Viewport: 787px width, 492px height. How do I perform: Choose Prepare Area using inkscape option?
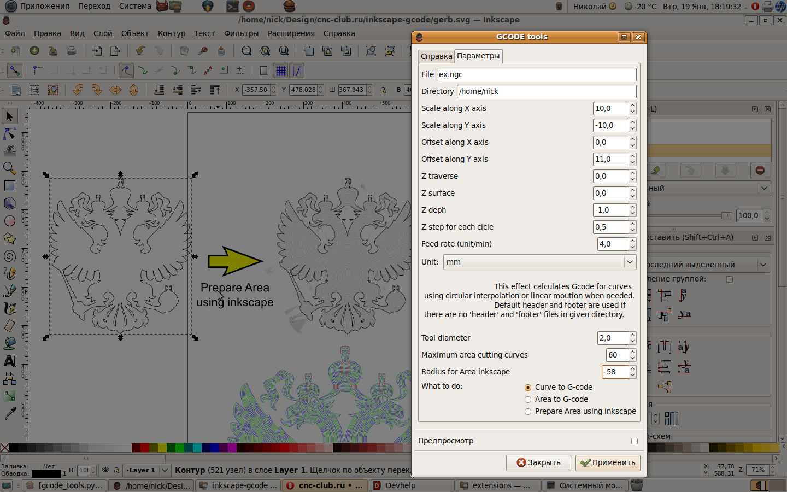(x=528, y=412)
